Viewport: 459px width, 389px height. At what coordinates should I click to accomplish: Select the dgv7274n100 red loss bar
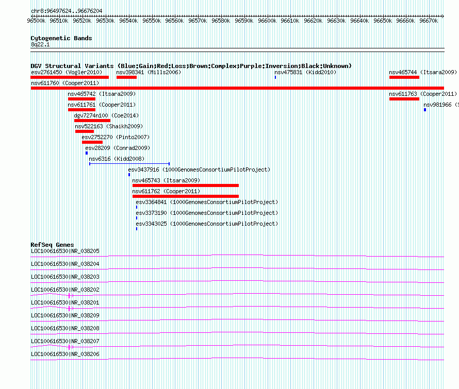[92, 121]
